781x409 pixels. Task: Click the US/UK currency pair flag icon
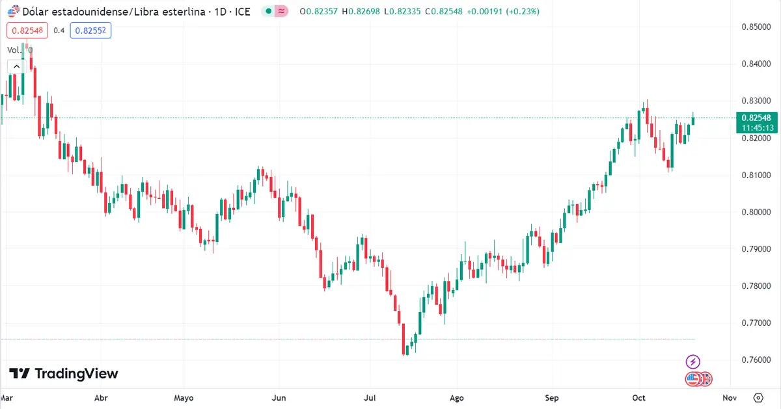(698, 379)
